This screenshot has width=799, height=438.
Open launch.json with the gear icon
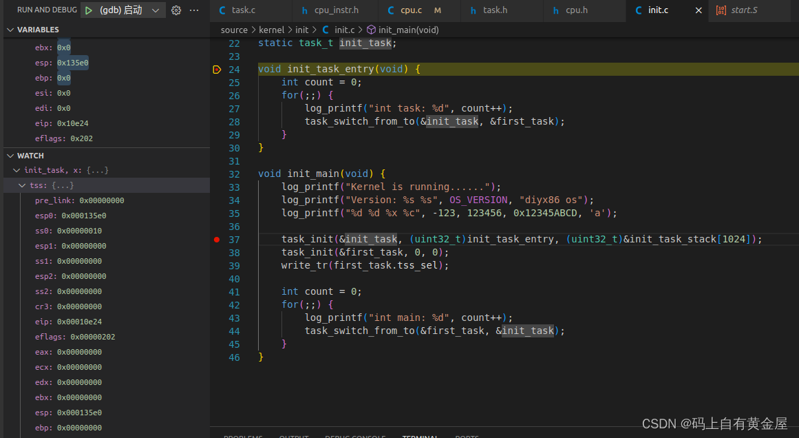175,10
